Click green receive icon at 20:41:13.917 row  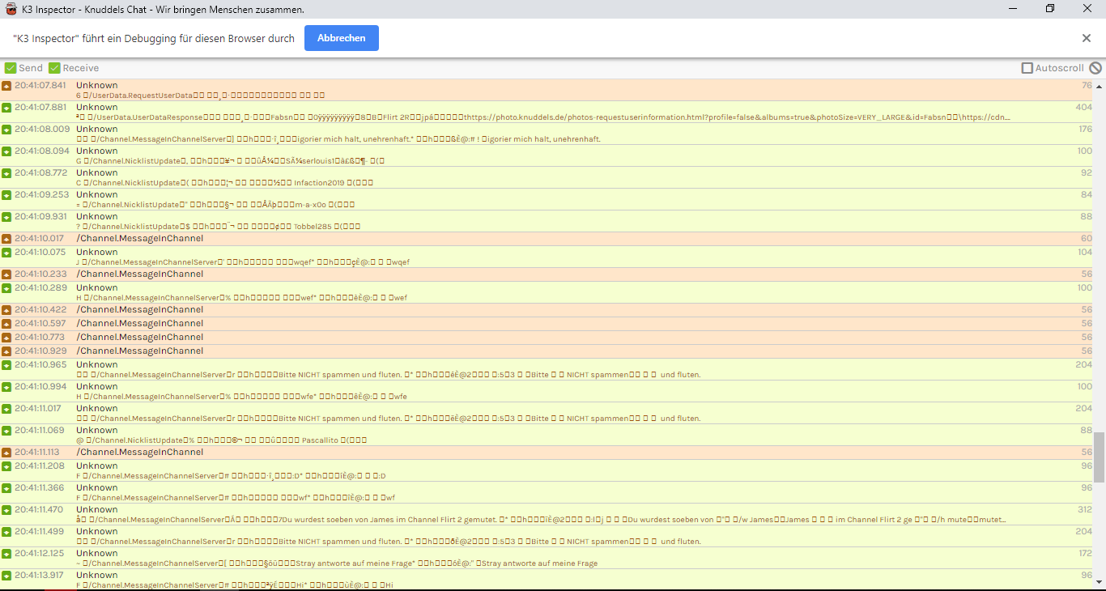6,576
